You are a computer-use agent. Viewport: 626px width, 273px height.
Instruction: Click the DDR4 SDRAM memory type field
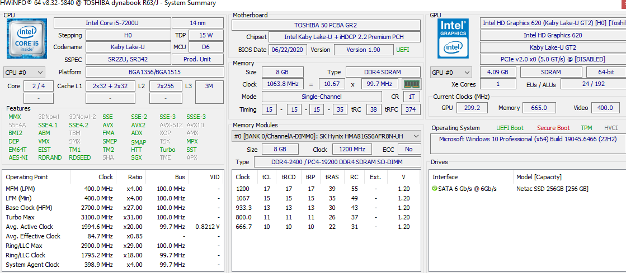[x=383, y=72]
